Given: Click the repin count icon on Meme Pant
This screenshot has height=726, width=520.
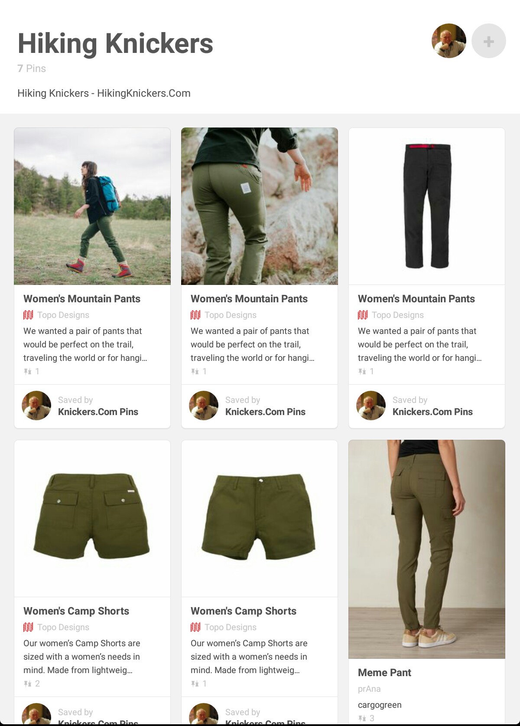Looking at the screenshot, I should point(362,718).
